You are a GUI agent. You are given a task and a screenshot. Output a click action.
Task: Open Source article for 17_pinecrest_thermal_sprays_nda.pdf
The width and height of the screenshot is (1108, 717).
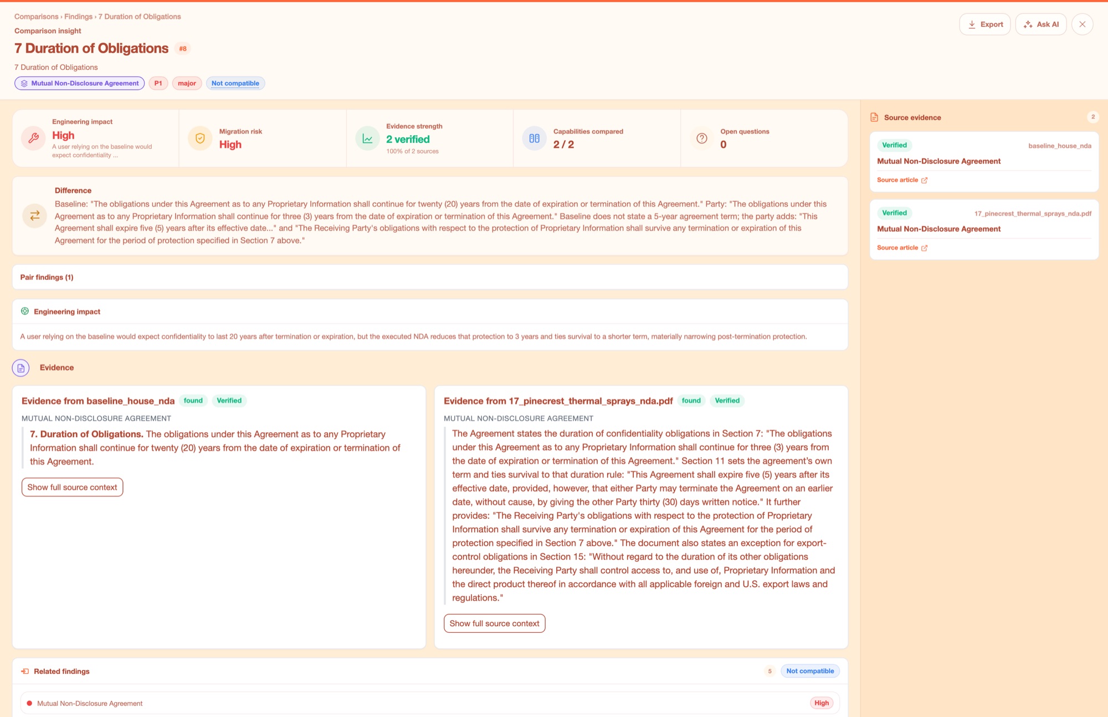pyautogui.click(x=897, y=248)
